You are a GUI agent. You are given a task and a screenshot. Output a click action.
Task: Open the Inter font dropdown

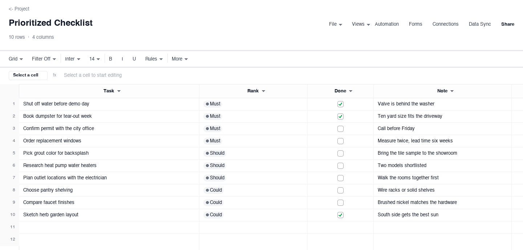pyautogui.click(x=73, y=59)
